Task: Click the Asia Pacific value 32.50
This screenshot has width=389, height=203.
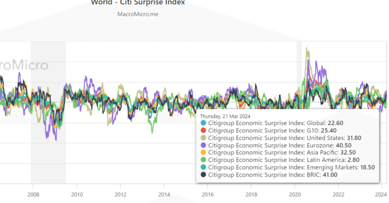Action: tap(348, 152)
